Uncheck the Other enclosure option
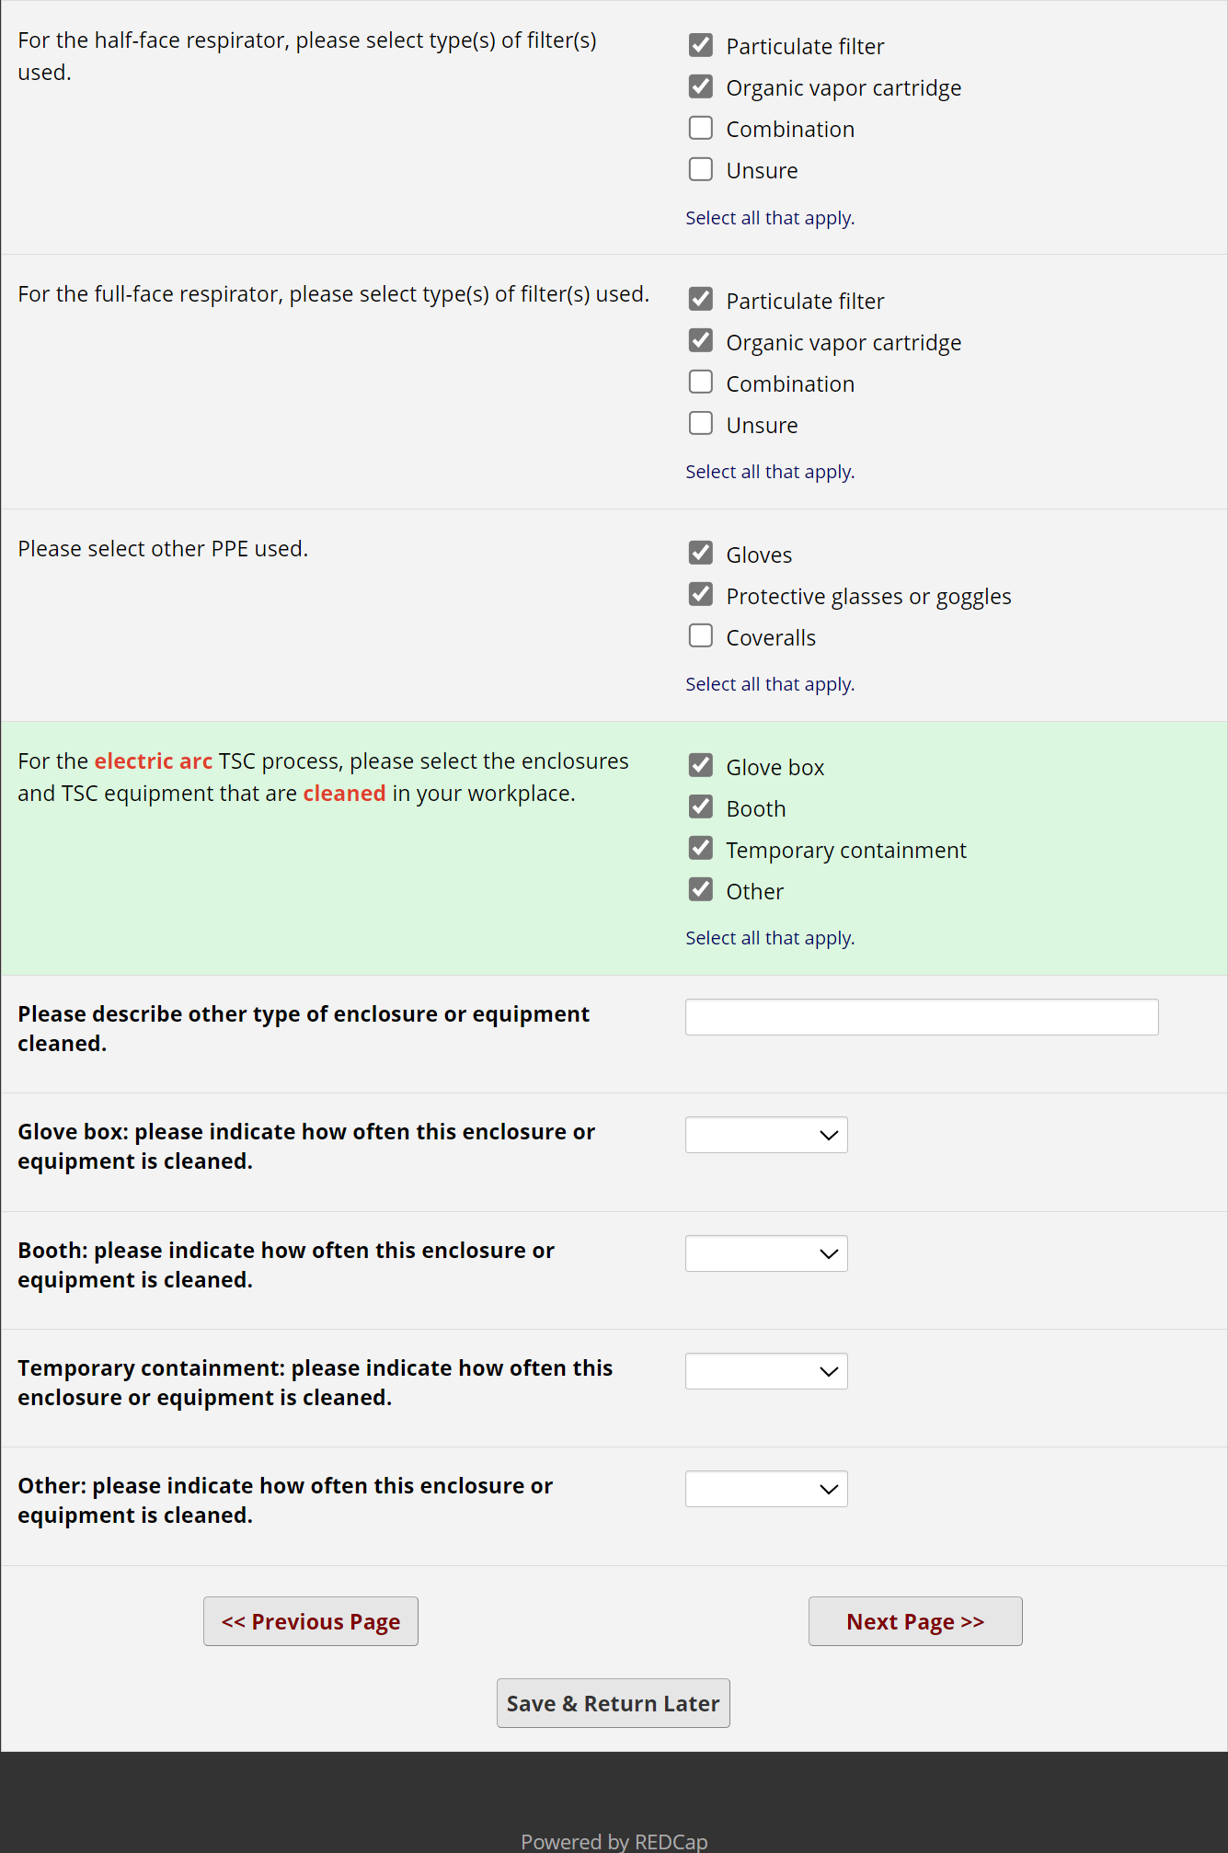Viewport: 1228px width, 1853px height. tap(701, 890)
